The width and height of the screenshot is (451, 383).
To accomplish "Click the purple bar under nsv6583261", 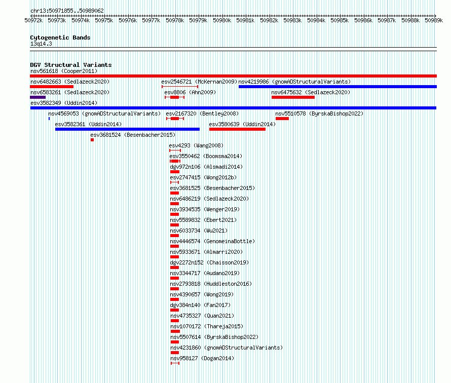I will [37, 97].
